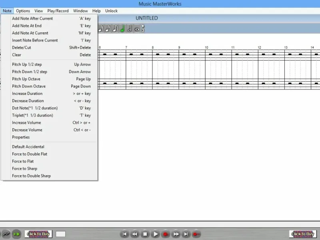320x240 pixels.
Task: Start playback with the play button
Action: (156, 234)
